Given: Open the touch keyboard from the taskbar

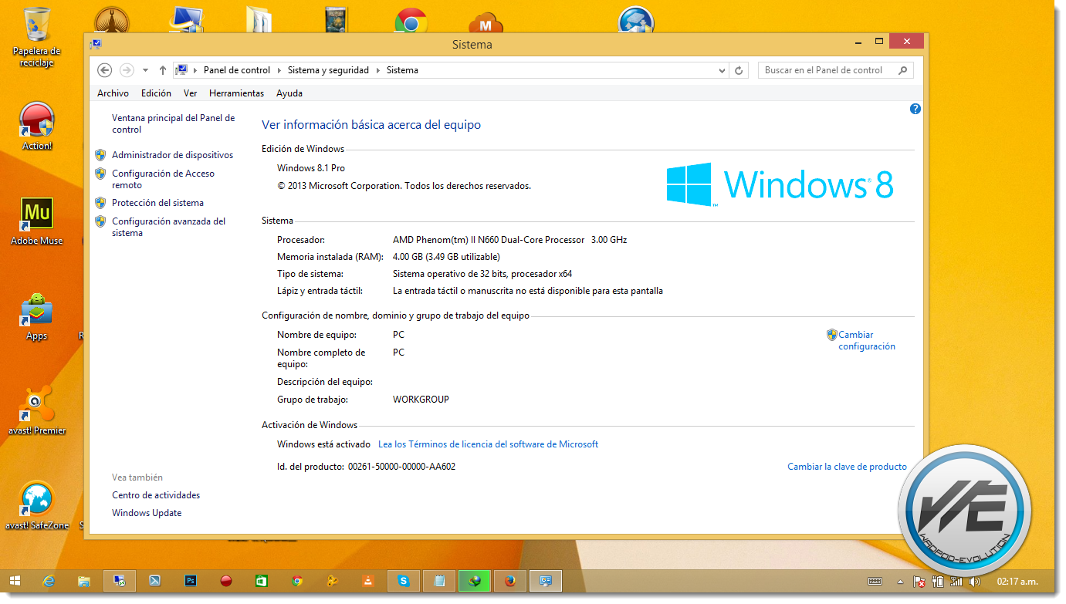Looking at the screenshot, I should 875,581.
